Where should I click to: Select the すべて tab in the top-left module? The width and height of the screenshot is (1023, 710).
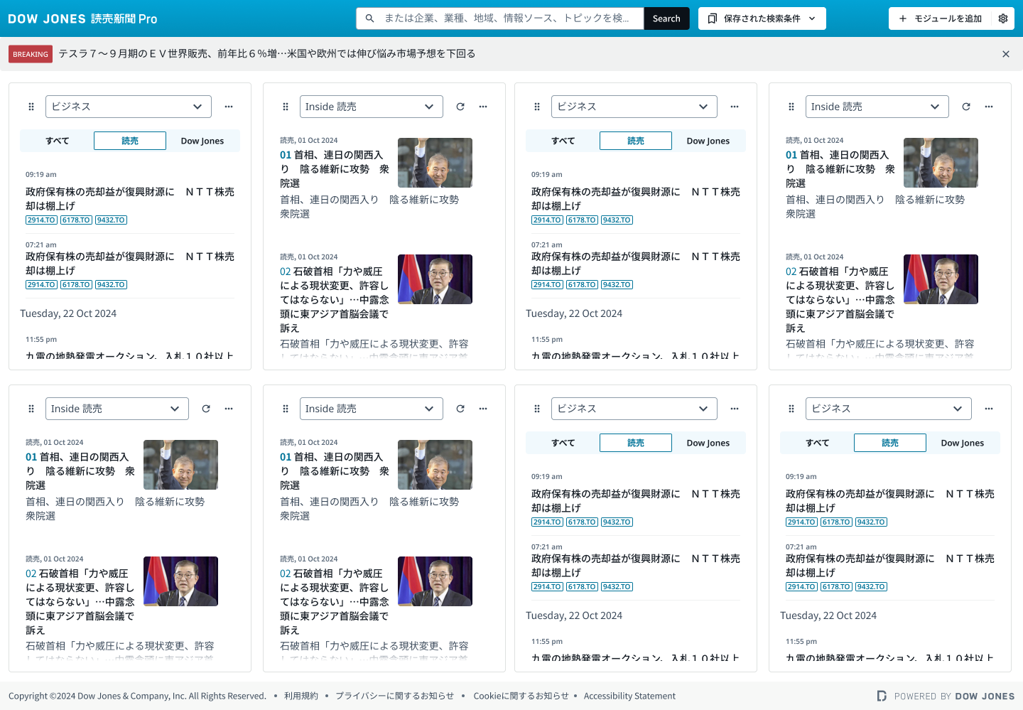click(58, 141)
